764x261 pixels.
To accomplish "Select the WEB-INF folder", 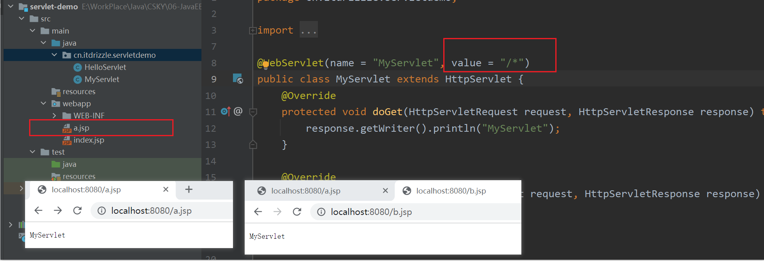I will (89, 116).
